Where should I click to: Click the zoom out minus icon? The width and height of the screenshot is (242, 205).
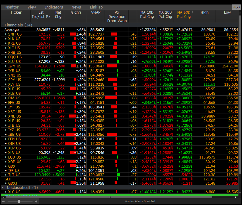click(x=3, y=201)
